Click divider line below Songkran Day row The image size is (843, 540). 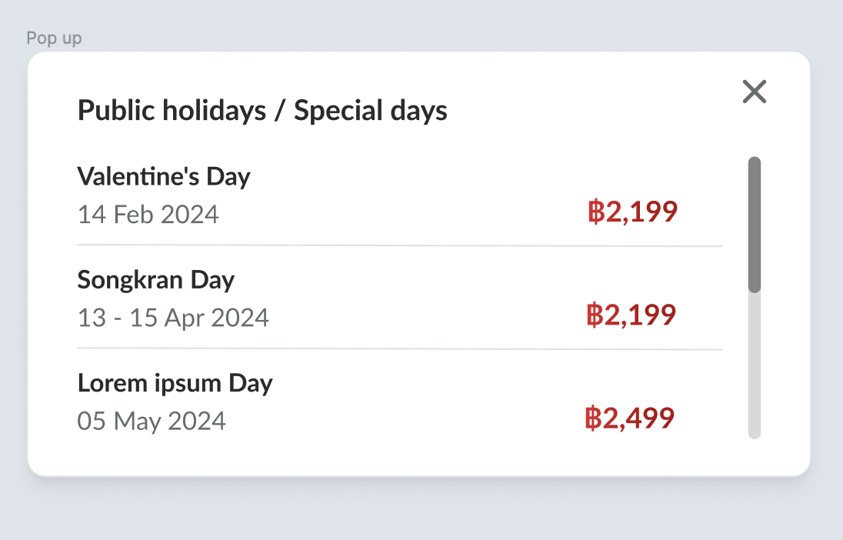click(x=400, y=349)
